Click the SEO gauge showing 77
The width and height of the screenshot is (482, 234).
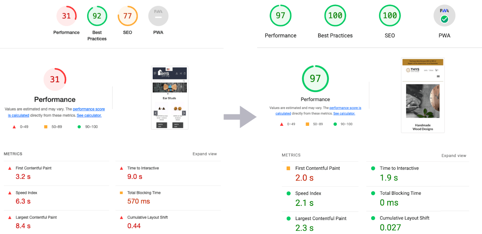[128, 16]
